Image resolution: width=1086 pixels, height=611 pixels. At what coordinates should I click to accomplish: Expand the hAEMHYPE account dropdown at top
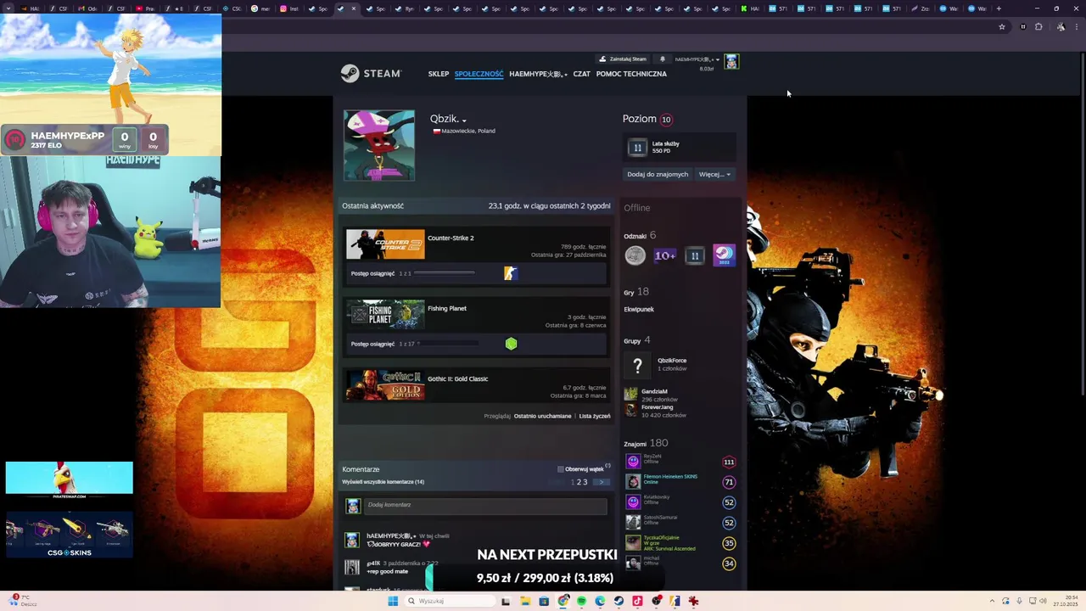[x=697, y=59]
